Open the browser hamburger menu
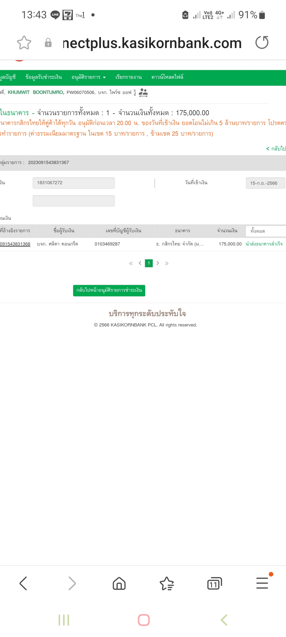This screenshot has height=637, width=286. coord(262,583)
